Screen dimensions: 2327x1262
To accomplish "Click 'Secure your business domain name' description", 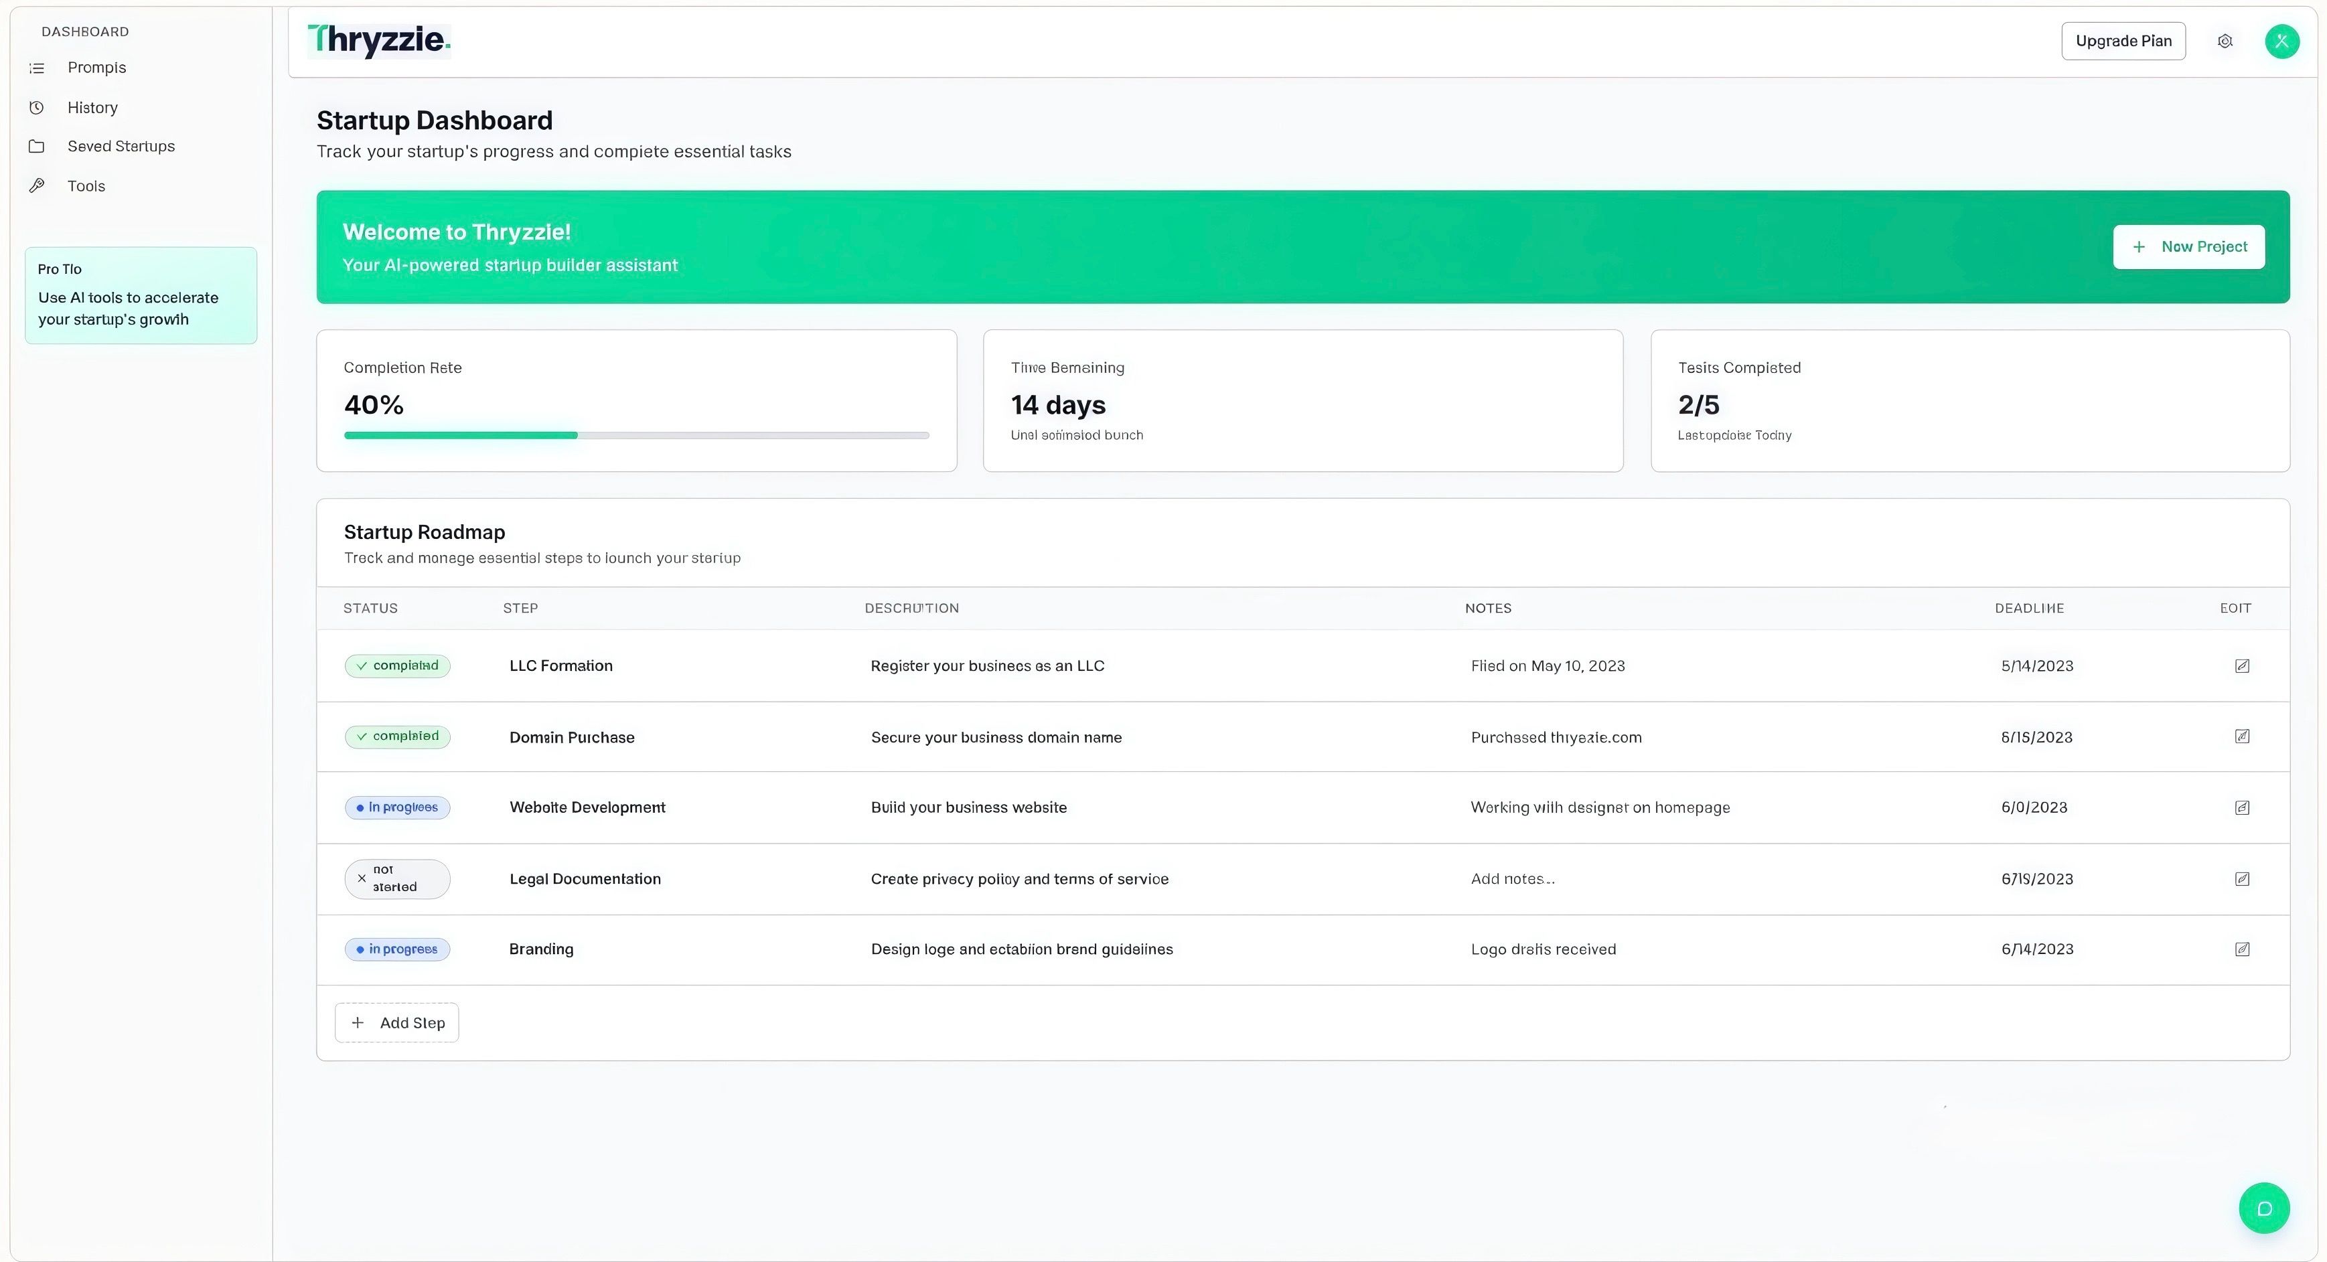I will tap(996, 737).
